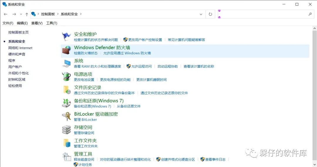This screenshot has width=317, height=167.
Task: Select 用户帐户 in sidebar
Action: [x=15, y=67]
